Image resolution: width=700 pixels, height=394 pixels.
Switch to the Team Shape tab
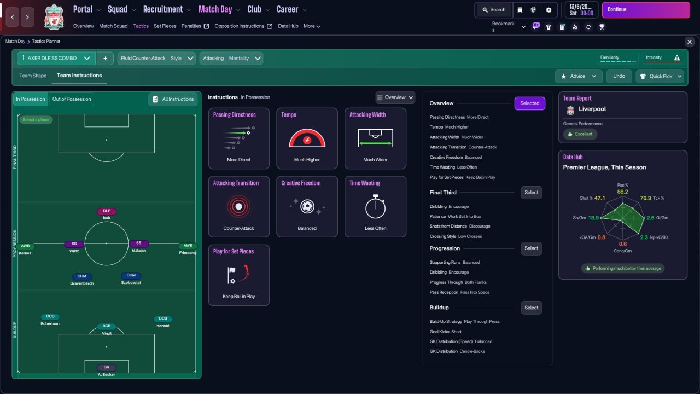click(33, 76)
